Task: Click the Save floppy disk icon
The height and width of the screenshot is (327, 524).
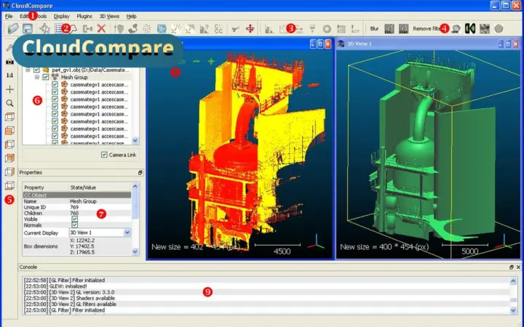Action: point(28,28)
